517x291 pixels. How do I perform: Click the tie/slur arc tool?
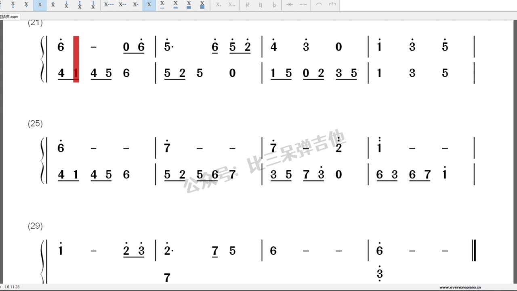click(319, 5)
